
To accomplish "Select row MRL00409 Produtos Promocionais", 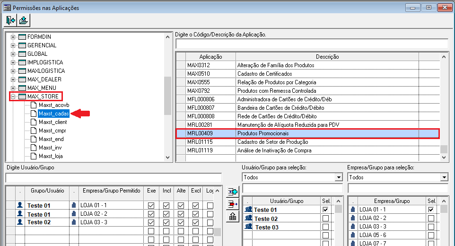I will pyautogui.click(x=307, y=133).
